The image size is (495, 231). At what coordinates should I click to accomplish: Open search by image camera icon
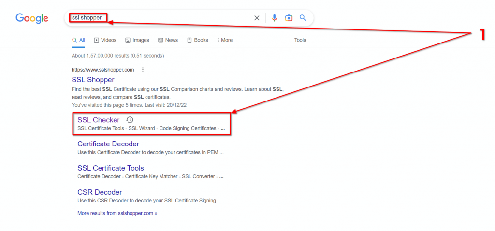pyautogui.click(x=289, y=18)
